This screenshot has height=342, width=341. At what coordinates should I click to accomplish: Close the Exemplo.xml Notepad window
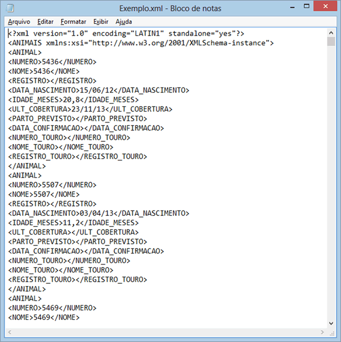point(325,6)
